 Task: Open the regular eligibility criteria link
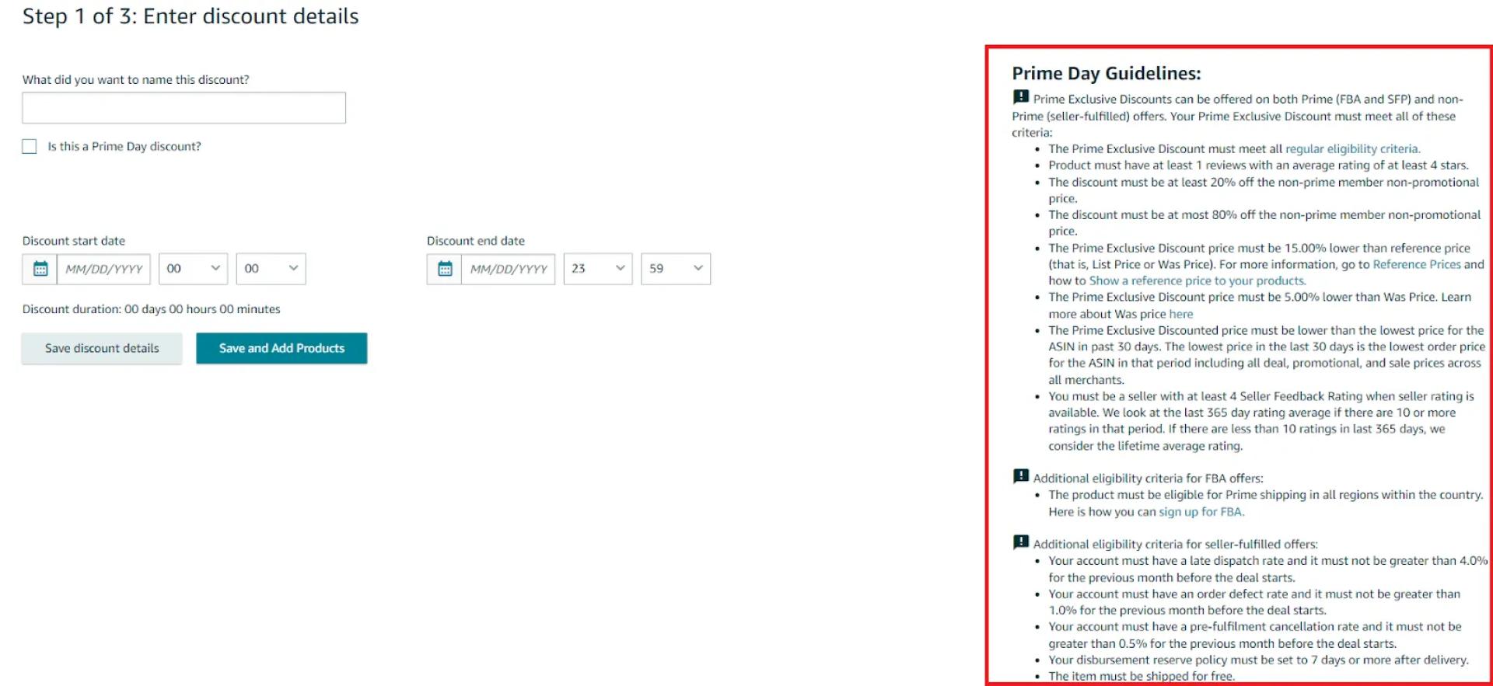[1351, 149]
